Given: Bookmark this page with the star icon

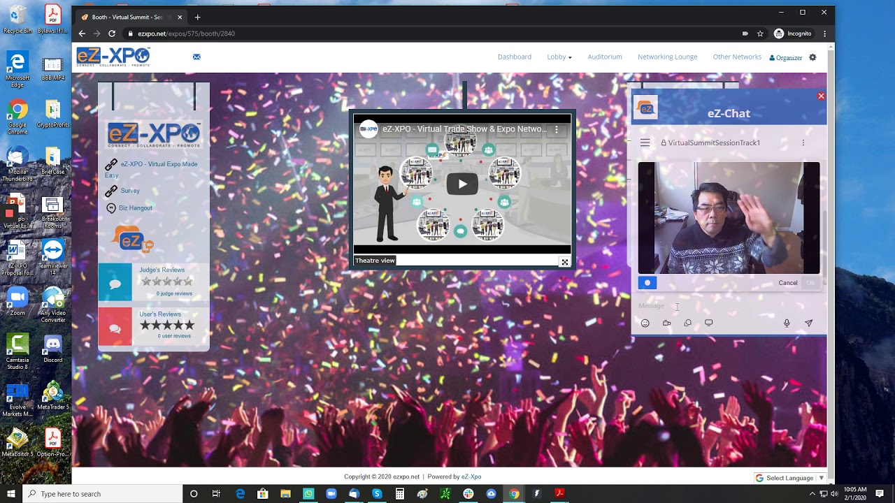Looking at the screenshot, I should point(760,34).
